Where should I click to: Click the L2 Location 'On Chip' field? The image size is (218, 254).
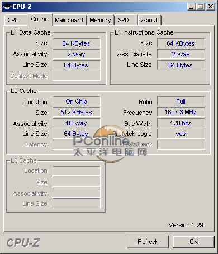pyautogui.click(x=77, y=101)
